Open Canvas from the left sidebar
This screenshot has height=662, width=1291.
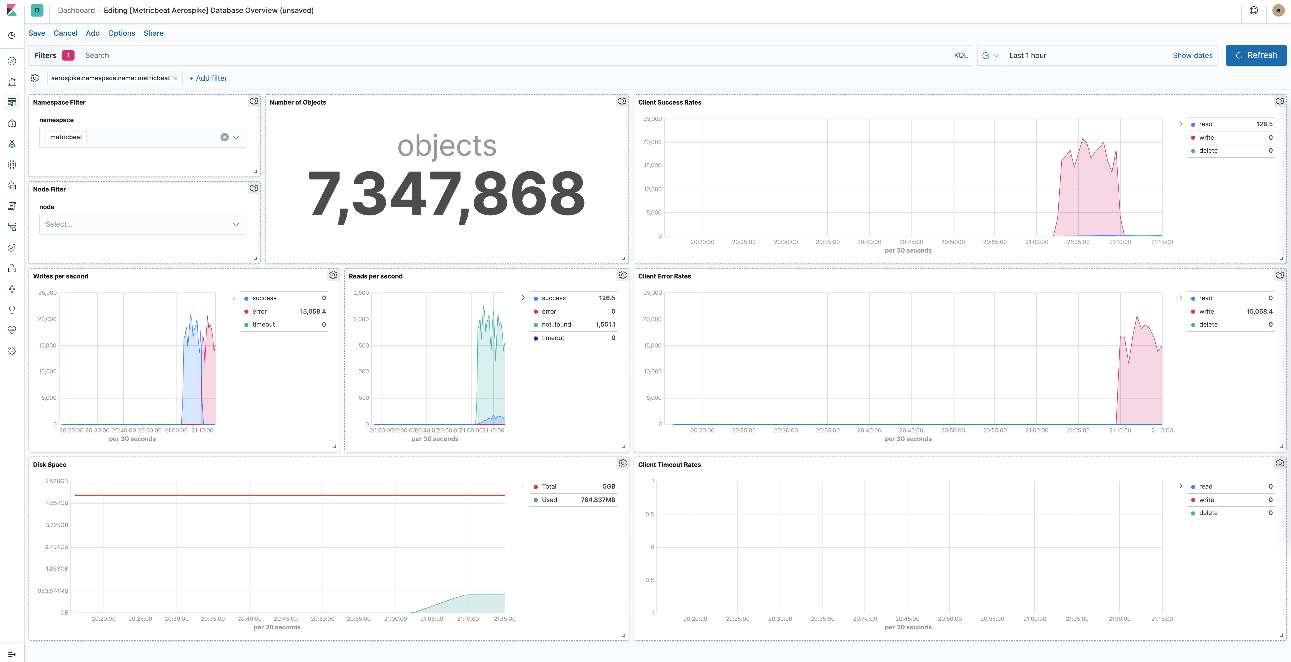click(12, 123)
